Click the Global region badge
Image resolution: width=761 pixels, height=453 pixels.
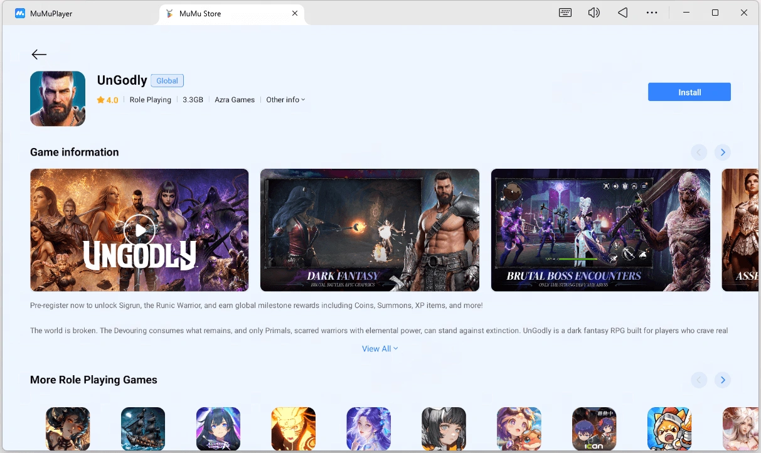pos(167,80)
